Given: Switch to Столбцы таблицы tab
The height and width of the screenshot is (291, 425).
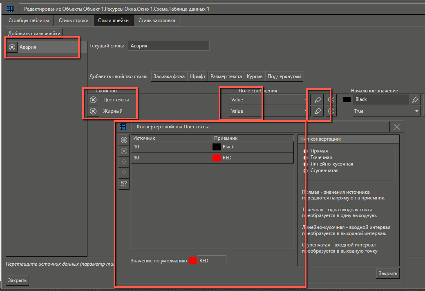Looking at the screenshot, I should pyautogui.click(x=29, y=20).
